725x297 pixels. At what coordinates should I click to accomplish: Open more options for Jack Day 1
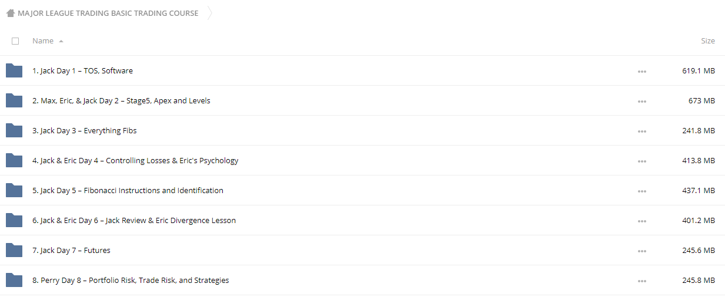click(x=642, y=72)
